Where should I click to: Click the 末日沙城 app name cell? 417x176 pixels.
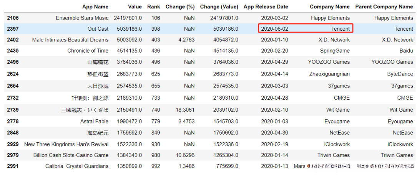tap(99, 86)
